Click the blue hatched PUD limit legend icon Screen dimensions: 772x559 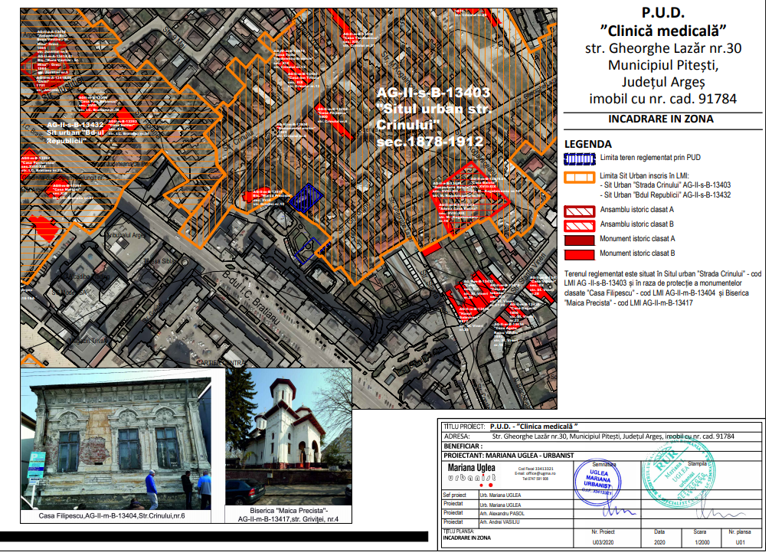click(x=579, y=158)
